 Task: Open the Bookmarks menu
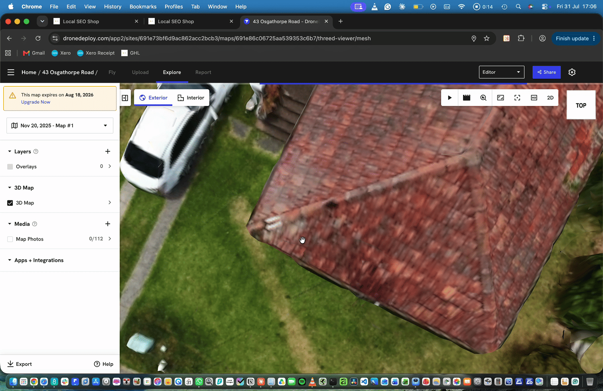coord(143,6)
